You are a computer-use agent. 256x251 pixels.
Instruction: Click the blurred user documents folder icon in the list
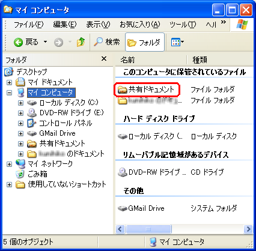coord(123,101)
